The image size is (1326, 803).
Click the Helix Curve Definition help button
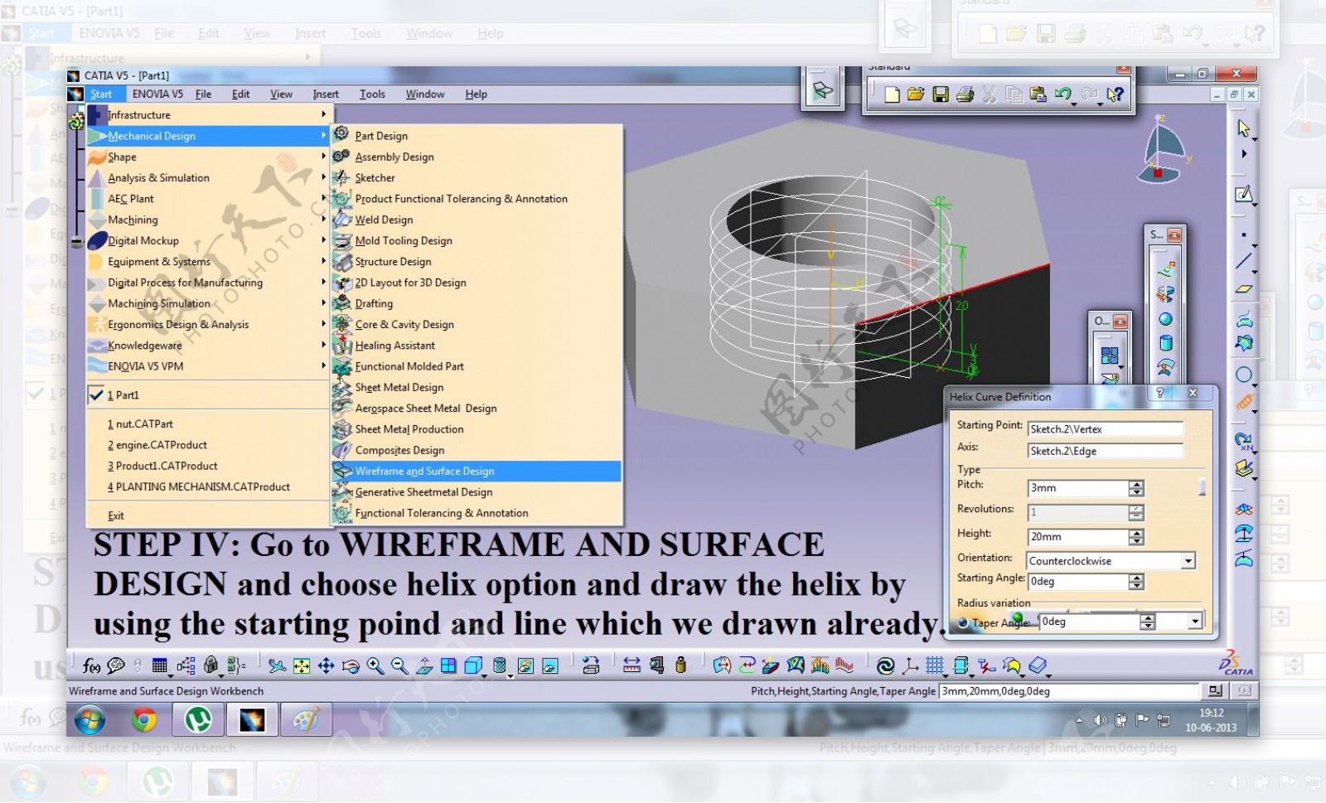1159,394
